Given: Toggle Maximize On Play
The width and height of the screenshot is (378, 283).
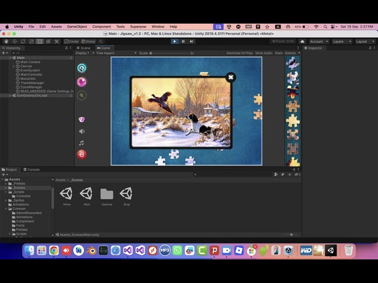Looking at the screenshot, I should pyautogui.click(x=239, y=53).
